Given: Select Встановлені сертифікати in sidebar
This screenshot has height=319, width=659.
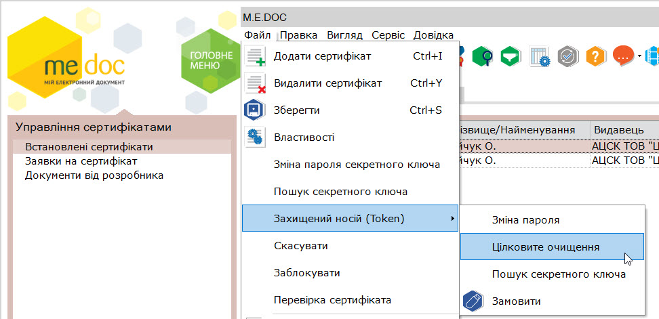Looking at the screenshot, I should 122,147.
